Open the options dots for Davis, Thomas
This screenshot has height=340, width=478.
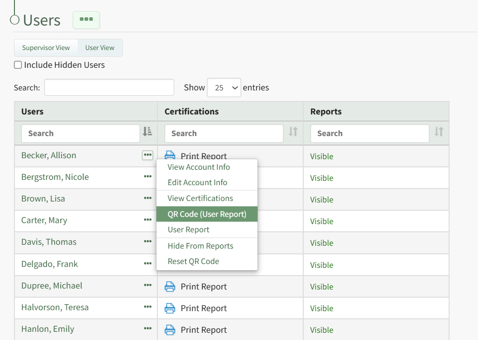148,241
